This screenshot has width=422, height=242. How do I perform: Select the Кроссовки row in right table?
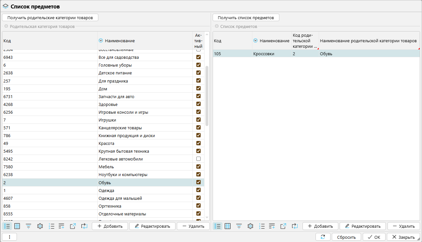coord(316,54)
